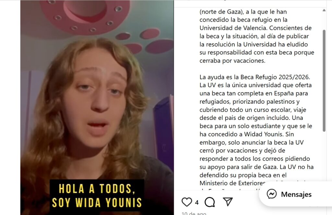Image resolution: width=332 pixels, height=215 pixels.
Task: Click the 'SOY WIDA YOUNIS' subtitle line
Action: coord(97,202)
